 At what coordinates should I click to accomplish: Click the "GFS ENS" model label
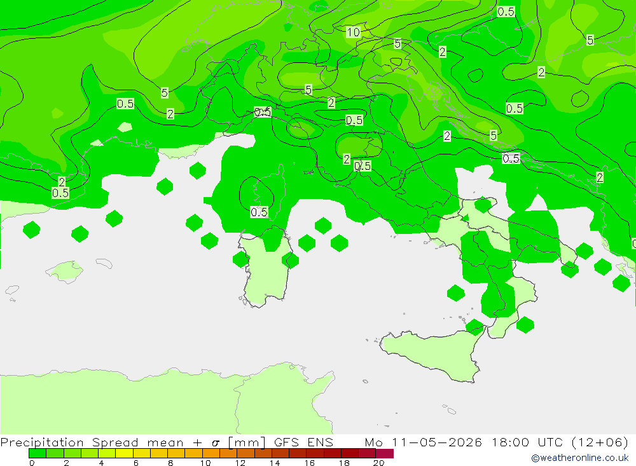(303, 442)
